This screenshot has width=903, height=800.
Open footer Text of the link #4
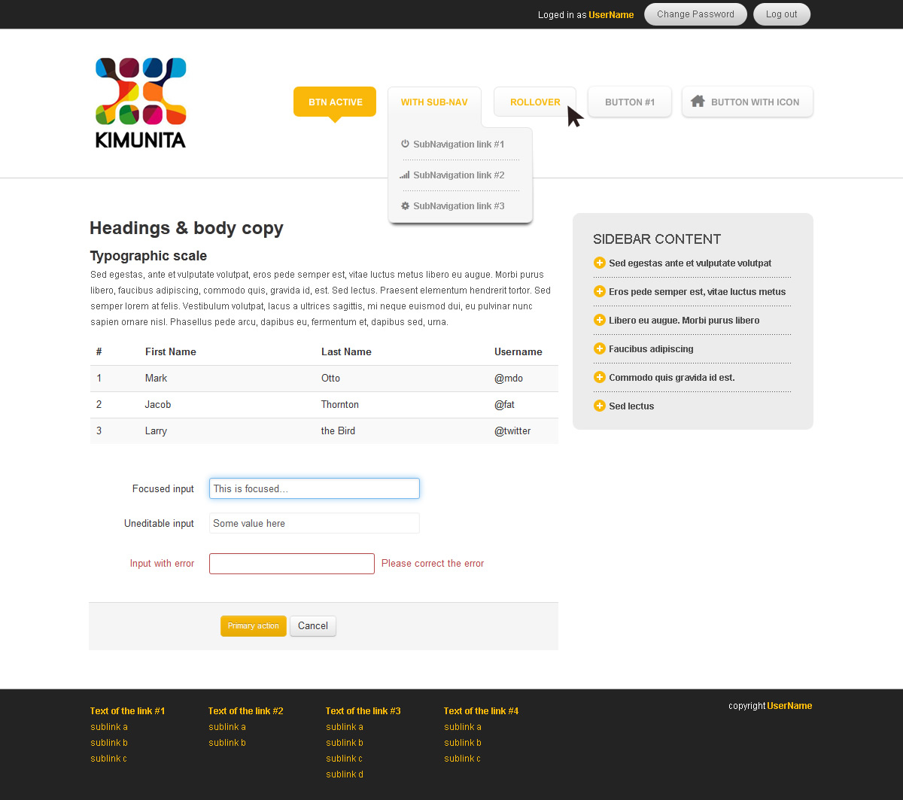point(481,710)
